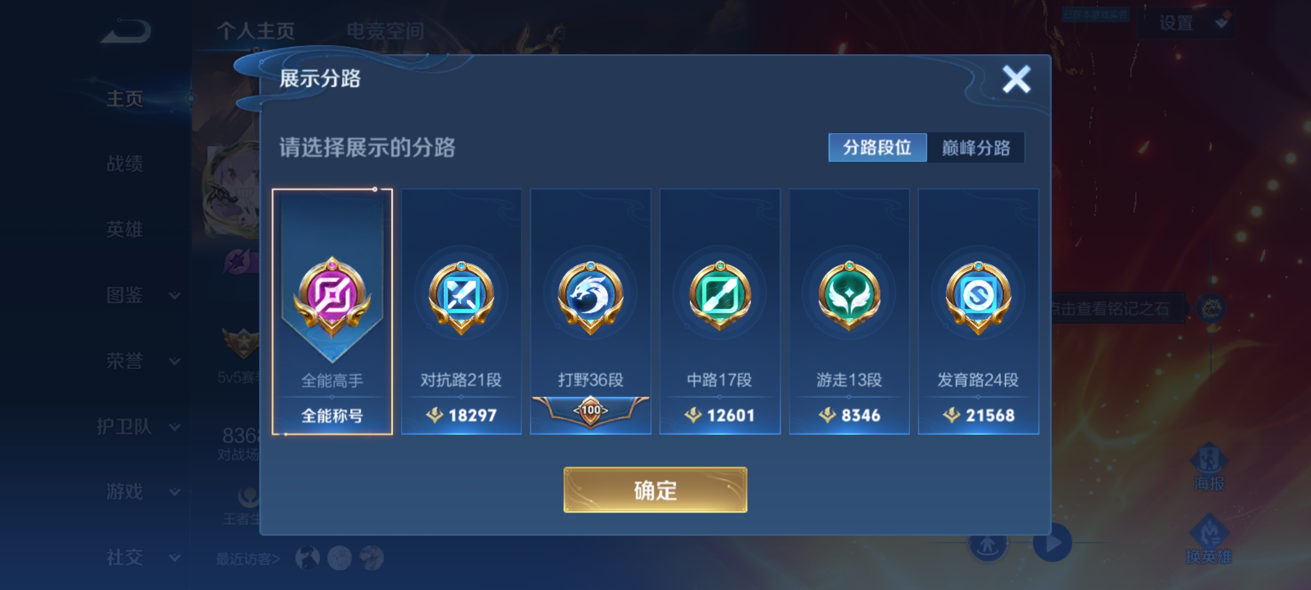Close the 展示分路 dialog
This screenshot has width=1311, height=590.
point(1017,80)
